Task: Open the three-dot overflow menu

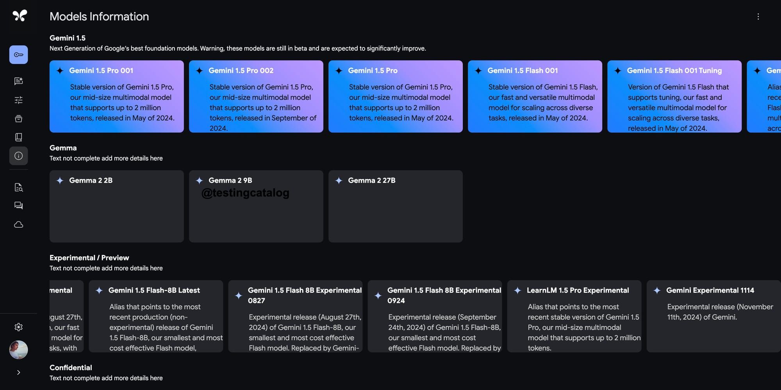Action: 759,17
